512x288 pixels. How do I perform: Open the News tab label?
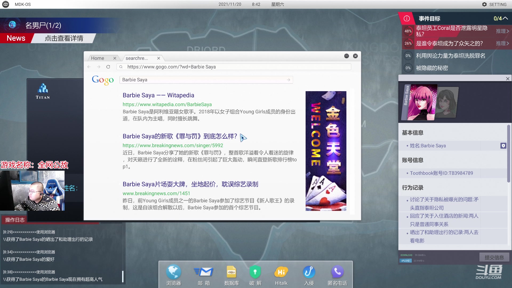pos(16,38)
